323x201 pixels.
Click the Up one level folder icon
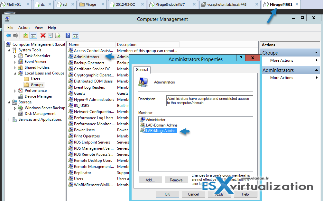pos(25,36)
